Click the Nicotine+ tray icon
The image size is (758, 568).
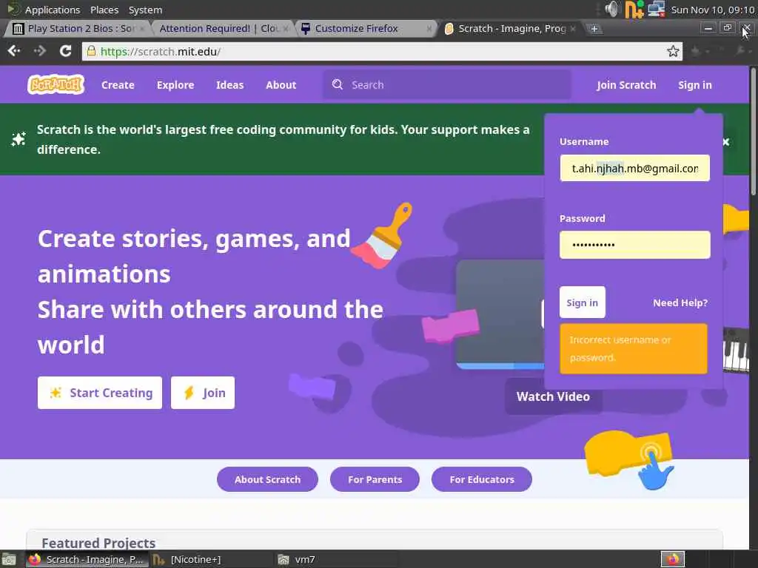pos(634,9)
